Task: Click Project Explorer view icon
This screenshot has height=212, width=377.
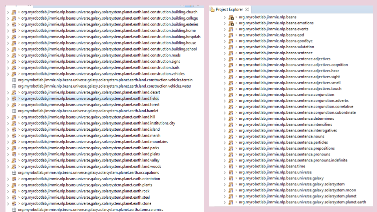Action: pyautogui.click(x=212, y=9)
